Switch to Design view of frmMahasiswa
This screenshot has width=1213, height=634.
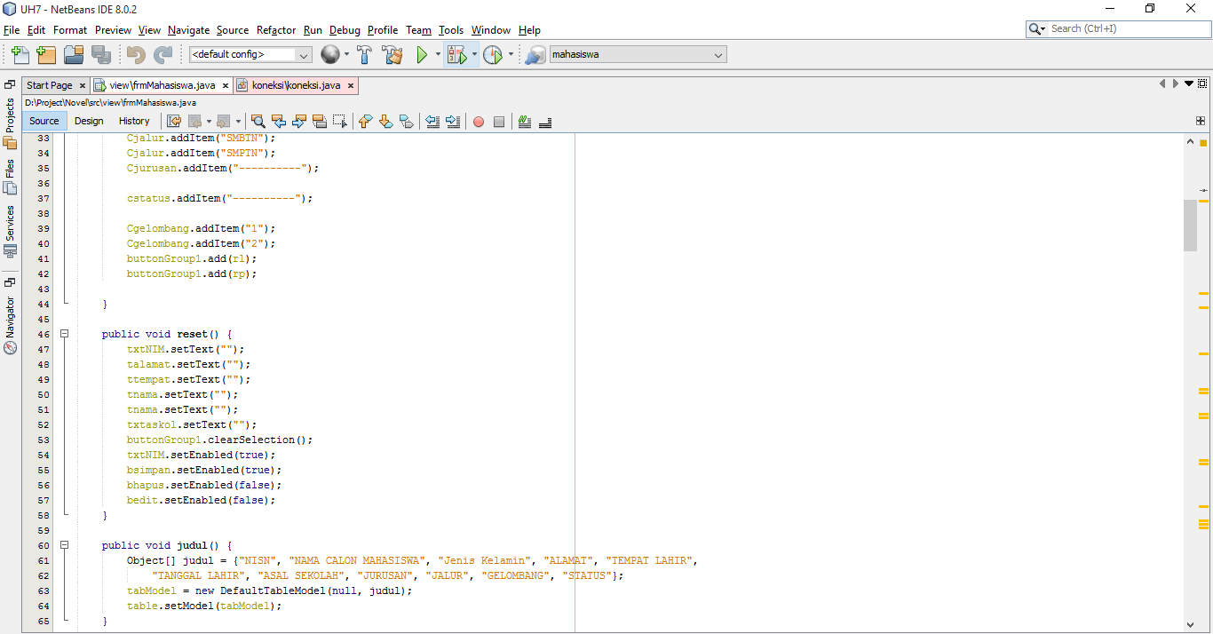89,121
